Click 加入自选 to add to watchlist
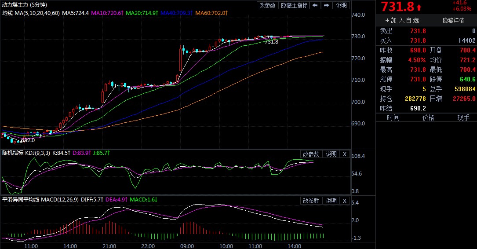 click(402, 20)
